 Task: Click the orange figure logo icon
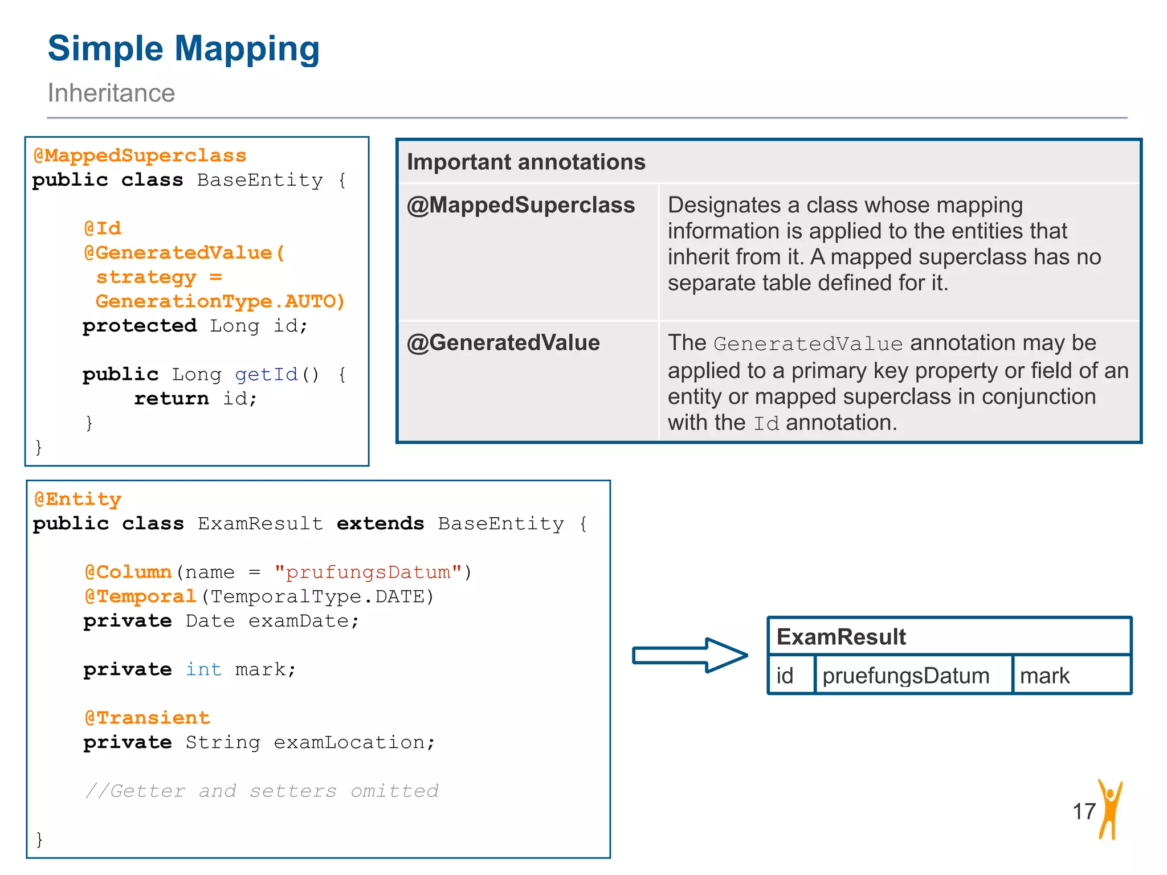coord(1110,809)
